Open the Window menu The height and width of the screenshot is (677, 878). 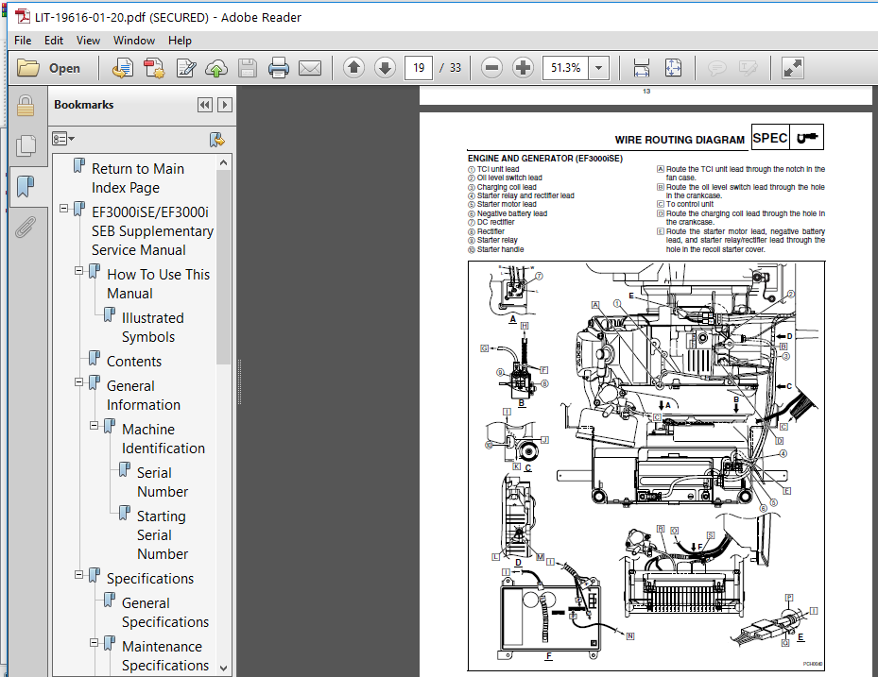pos(134,41)
